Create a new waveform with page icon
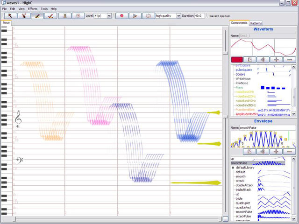Viewport: 299px width, 224px height. coord(249,60)
